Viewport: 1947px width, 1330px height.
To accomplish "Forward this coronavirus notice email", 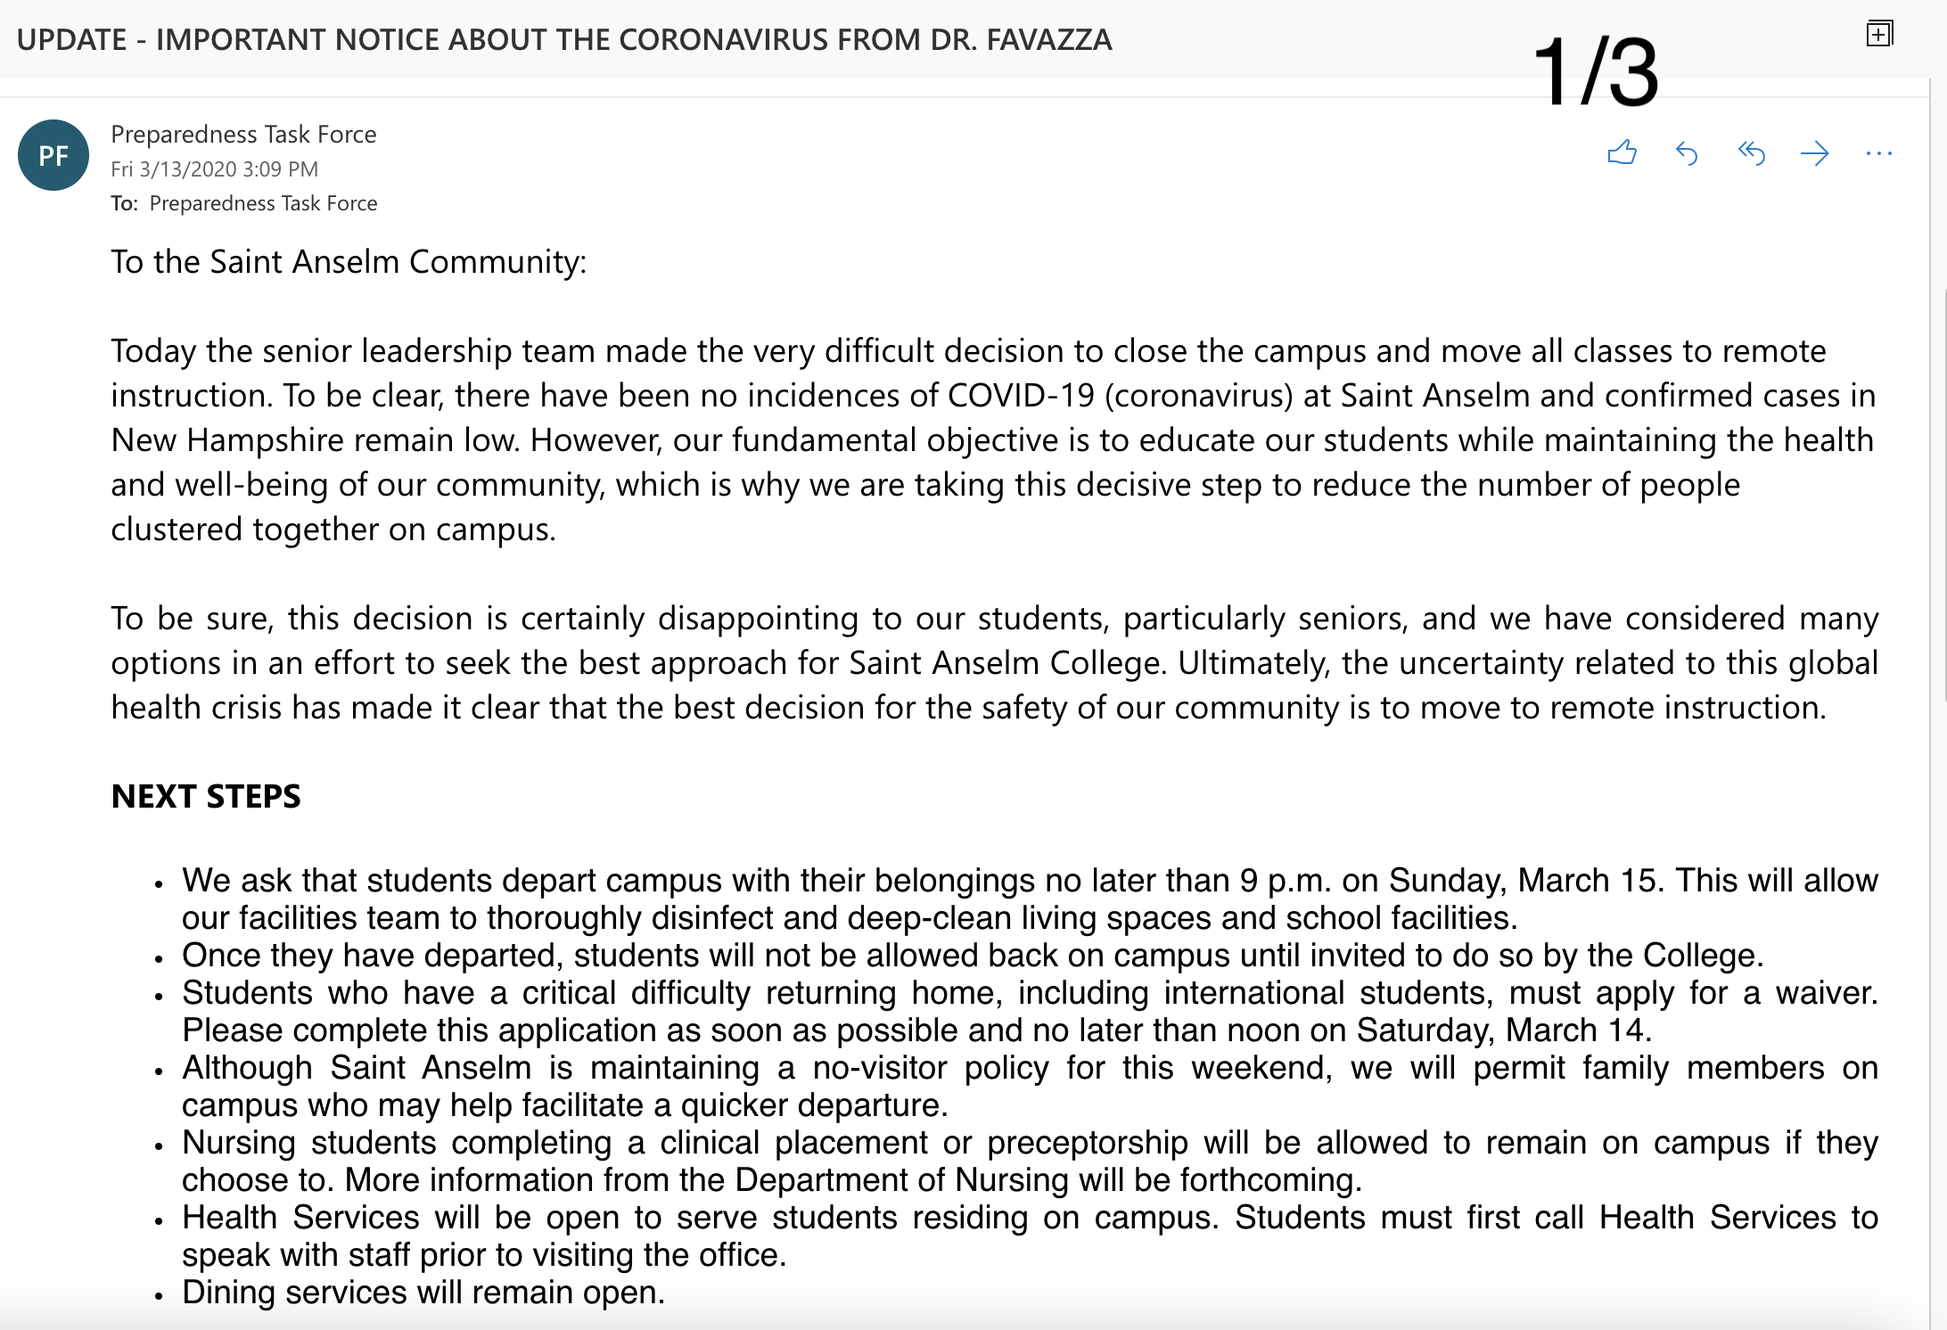I will (x=1814, y=153).
